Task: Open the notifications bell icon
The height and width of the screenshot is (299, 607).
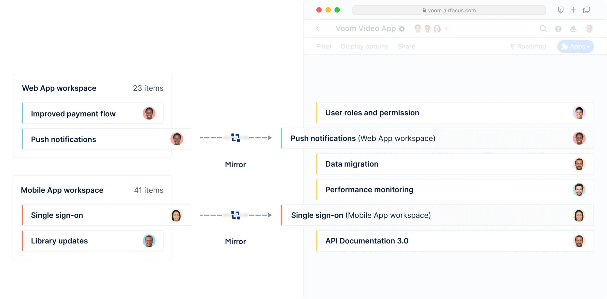Action: 573,29
